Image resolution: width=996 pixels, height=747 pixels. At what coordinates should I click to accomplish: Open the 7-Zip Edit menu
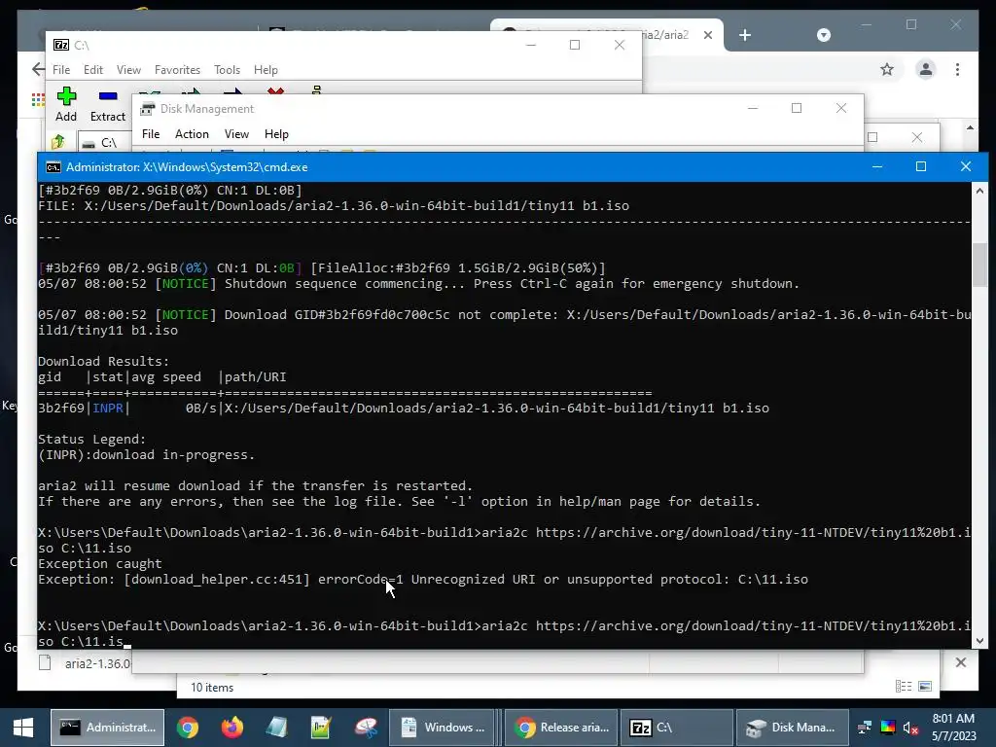click(92, 70)
